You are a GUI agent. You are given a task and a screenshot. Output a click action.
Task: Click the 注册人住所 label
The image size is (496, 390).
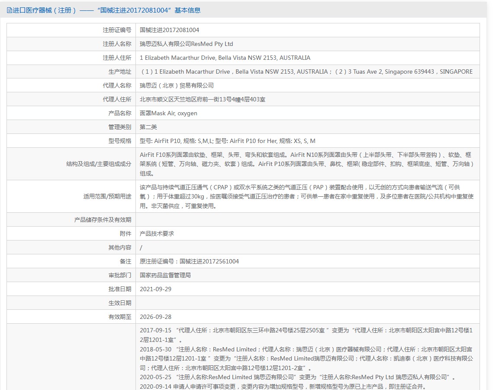[x=117, y=58]
